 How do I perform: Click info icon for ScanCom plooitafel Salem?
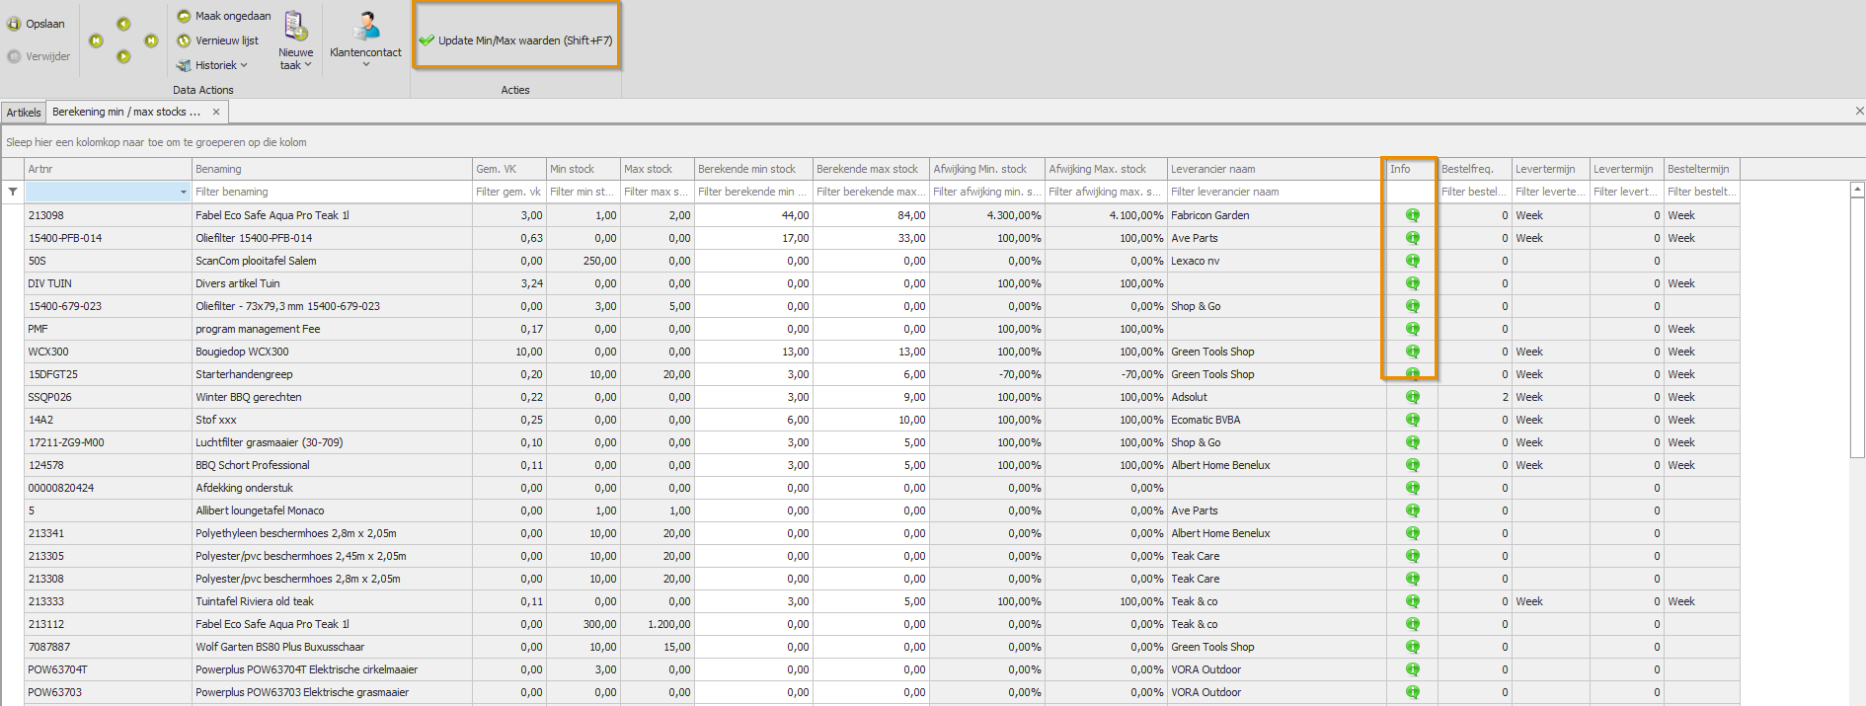coord(1413,261)
